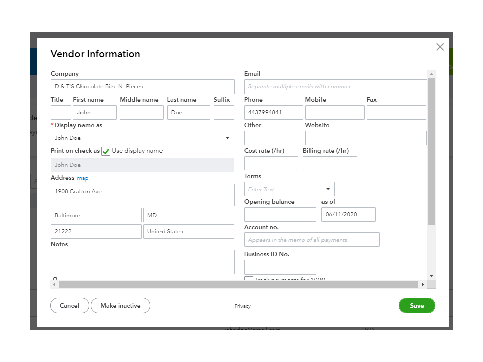Focus the Fax number field

(x=396, y=112)
